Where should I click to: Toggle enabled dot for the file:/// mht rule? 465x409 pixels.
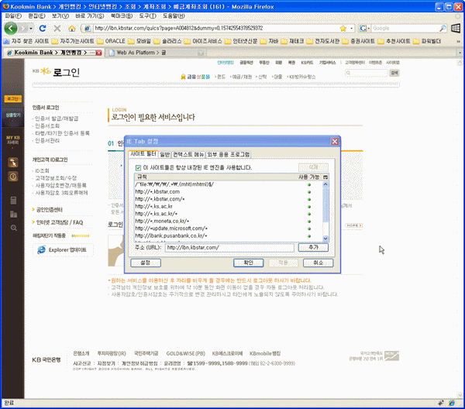tap(309, 184)
